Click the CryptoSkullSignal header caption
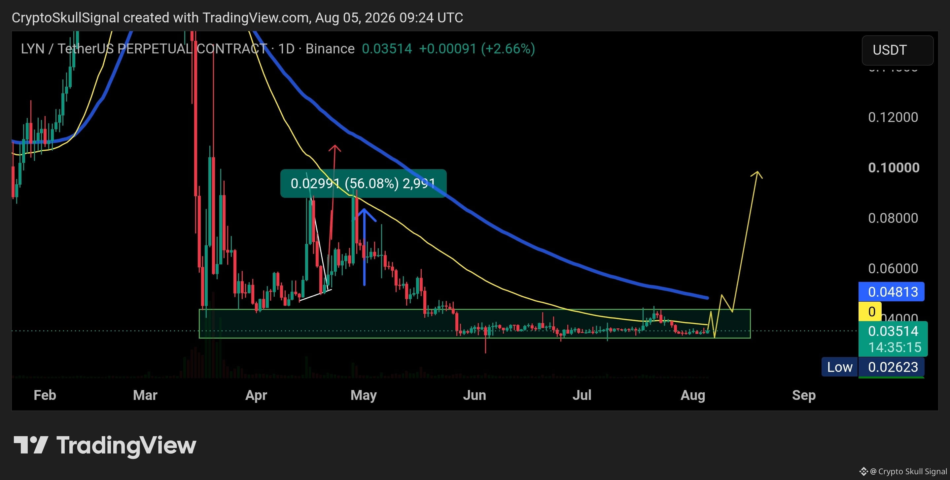Screen dimensions: 950x480 237,18
